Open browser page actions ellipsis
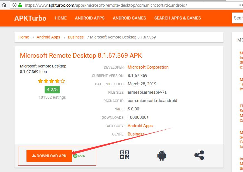 click(241, 5)
